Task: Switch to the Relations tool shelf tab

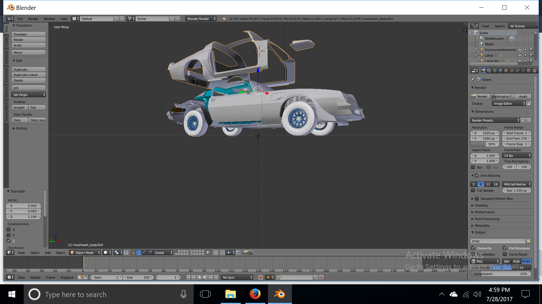Action: click(x=6, y=57)
